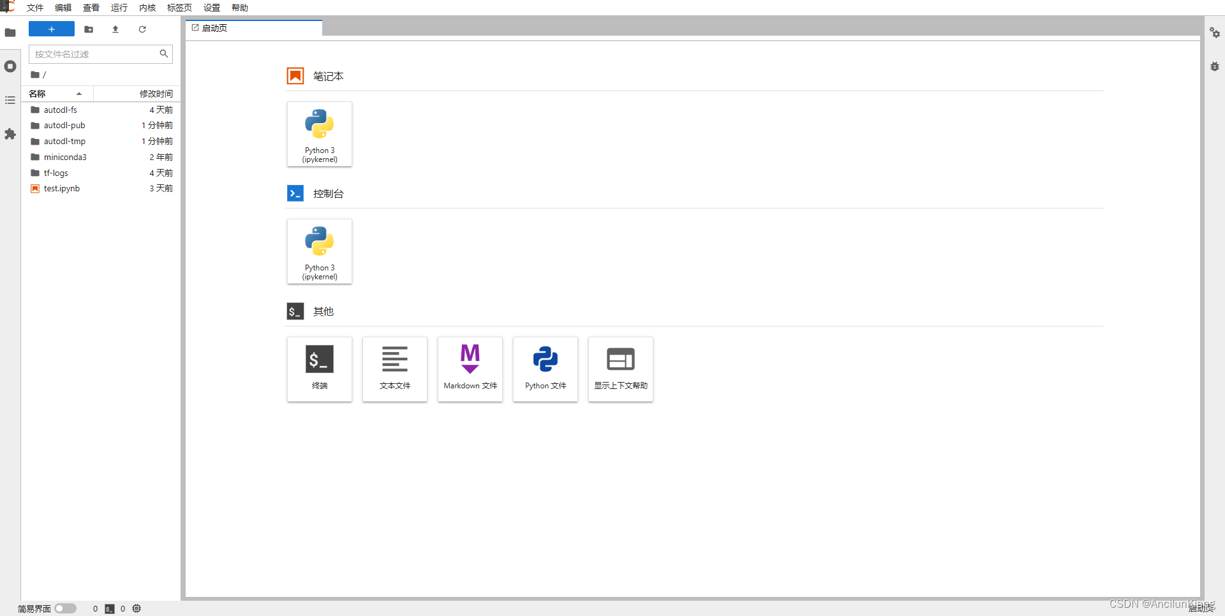Go to root folder breadcrumb icon
Viewport: 1225px width, 616px height.
tap(35, 75)
